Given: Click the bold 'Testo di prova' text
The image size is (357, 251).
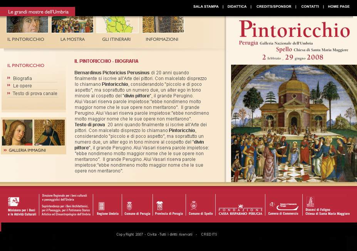Looking at the screenshot, I should point(90,125).
